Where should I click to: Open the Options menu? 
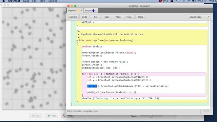[53, 1]
